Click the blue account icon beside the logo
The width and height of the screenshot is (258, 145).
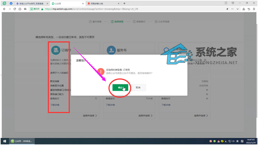11,3
